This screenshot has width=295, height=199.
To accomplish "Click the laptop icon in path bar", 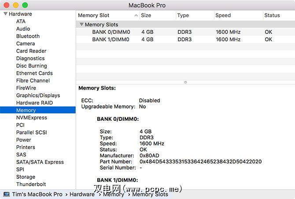I will coord(7,194).
